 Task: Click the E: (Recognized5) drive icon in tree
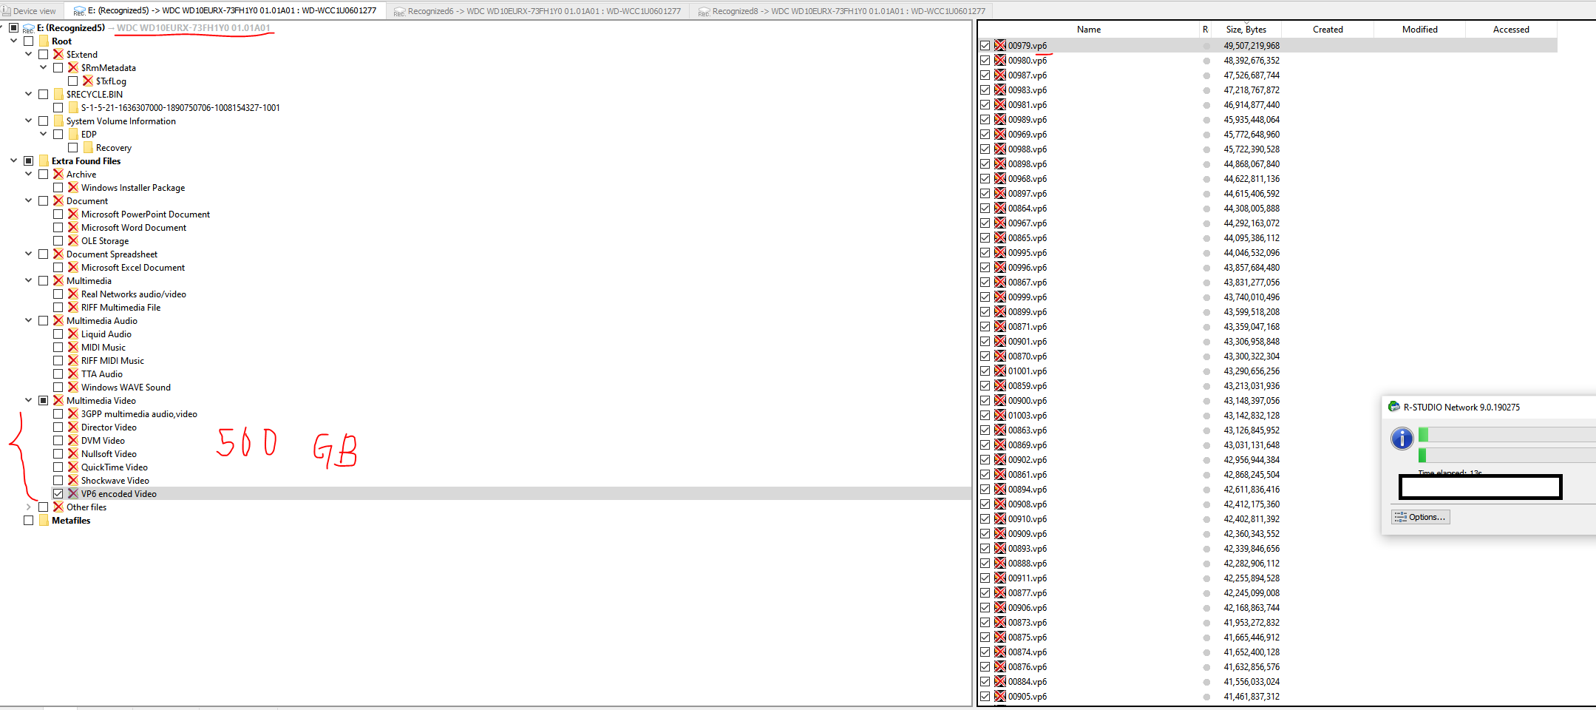[x=29, y=28]
